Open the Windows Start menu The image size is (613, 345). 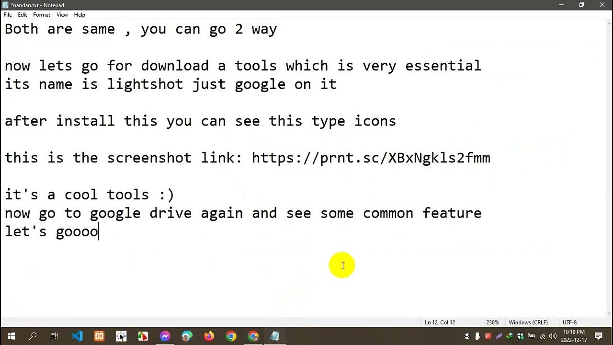(x=11, y=336)
